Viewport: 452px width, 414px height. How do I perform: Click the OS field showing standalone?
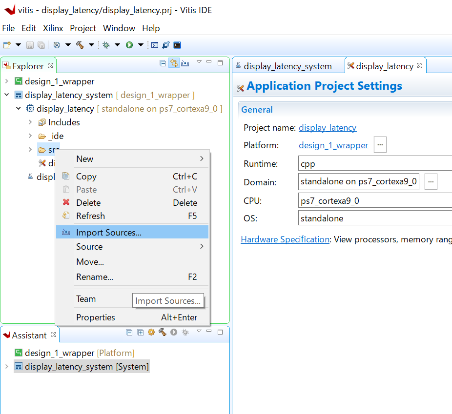point(375,218)
